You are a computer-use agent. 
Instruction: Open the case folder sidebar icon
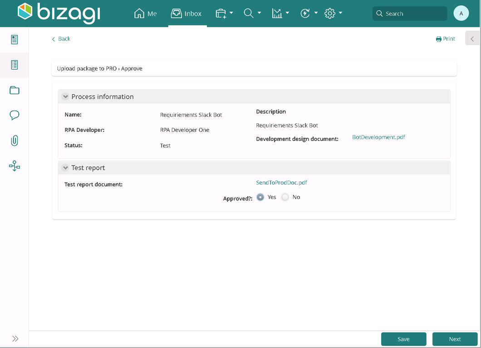click(15, 90)
